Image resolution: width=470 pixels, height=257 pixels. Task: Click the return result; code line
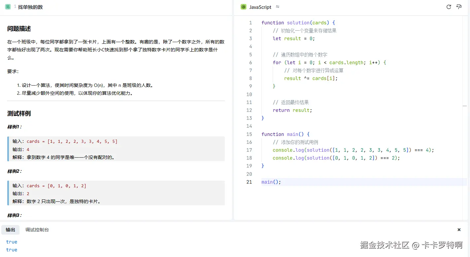(292, 110)
